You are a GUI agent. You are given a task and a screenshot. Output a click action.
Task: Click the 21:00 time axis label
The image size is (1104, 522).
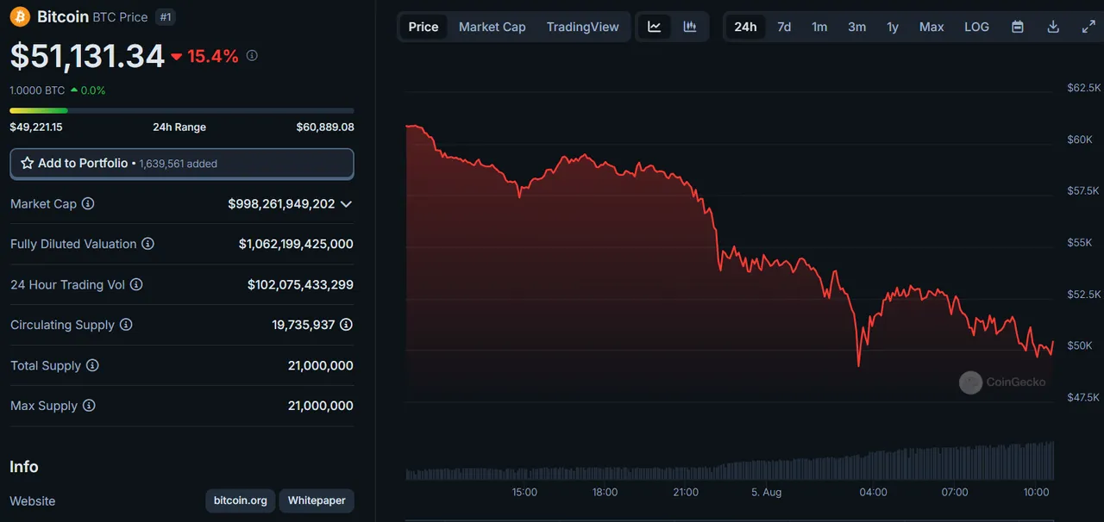tap(686, 492)
